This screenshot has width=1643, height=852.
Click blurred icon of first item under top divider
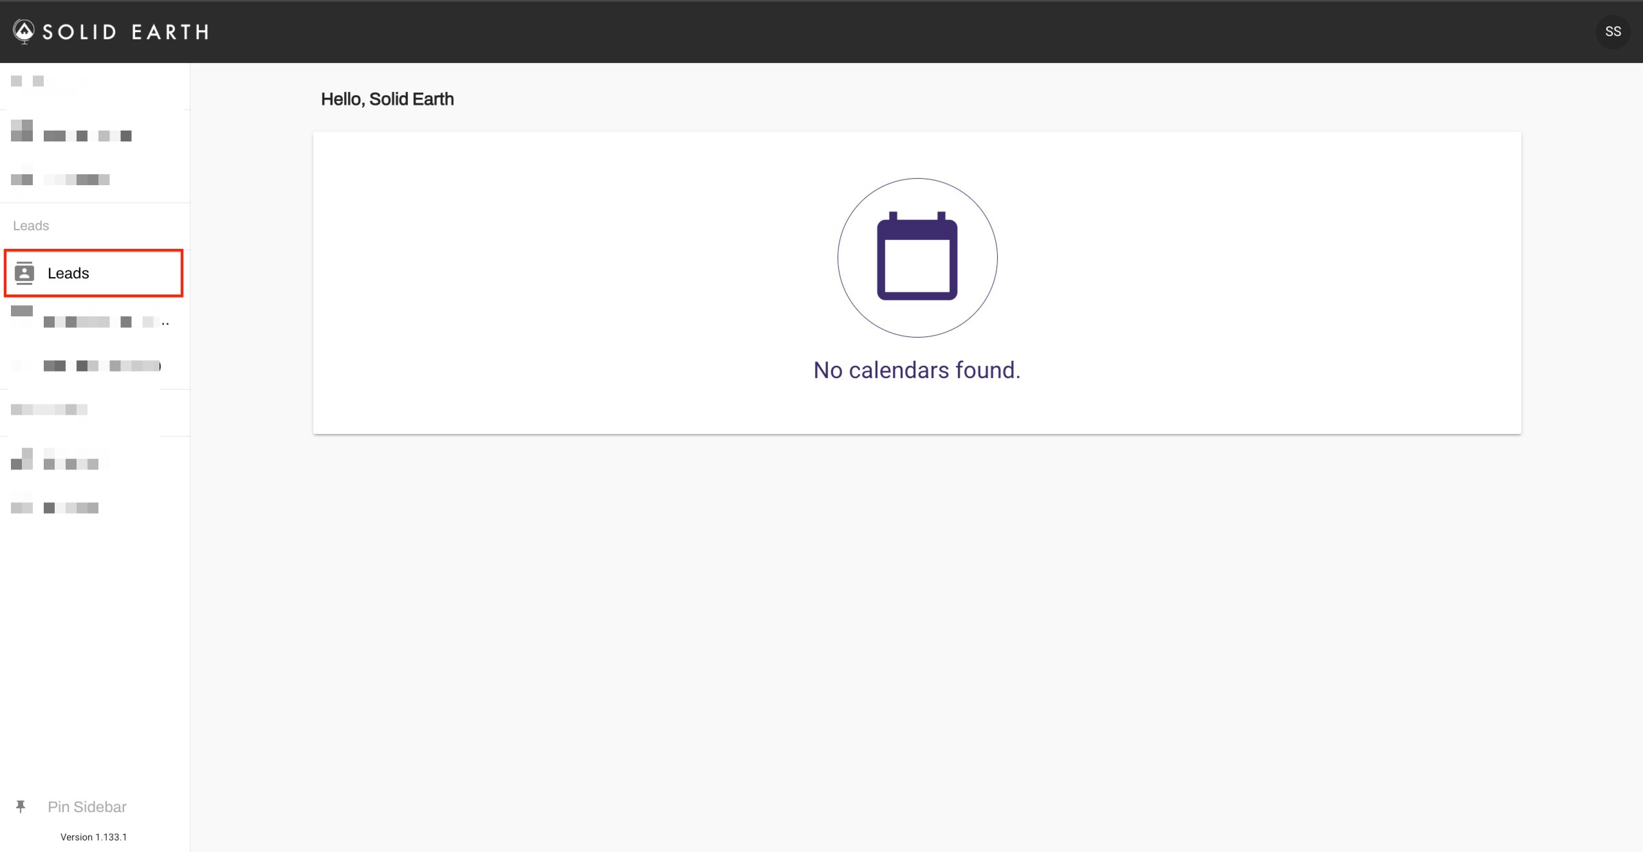22,131
